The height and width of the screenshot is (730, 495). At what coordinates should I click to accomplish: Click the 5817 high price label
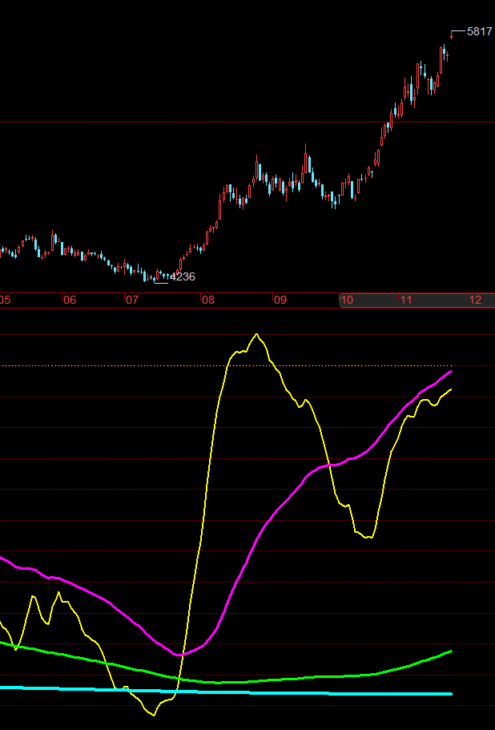coord(479,31)
